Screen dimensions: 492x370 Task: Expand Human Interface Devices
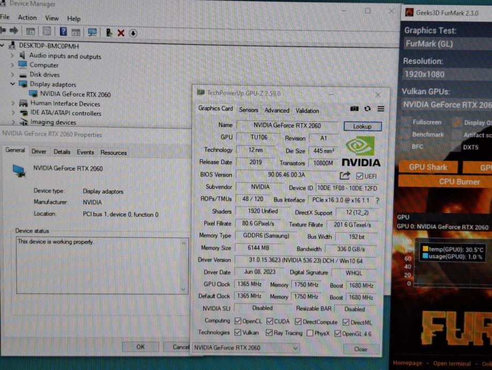[13, 103]
